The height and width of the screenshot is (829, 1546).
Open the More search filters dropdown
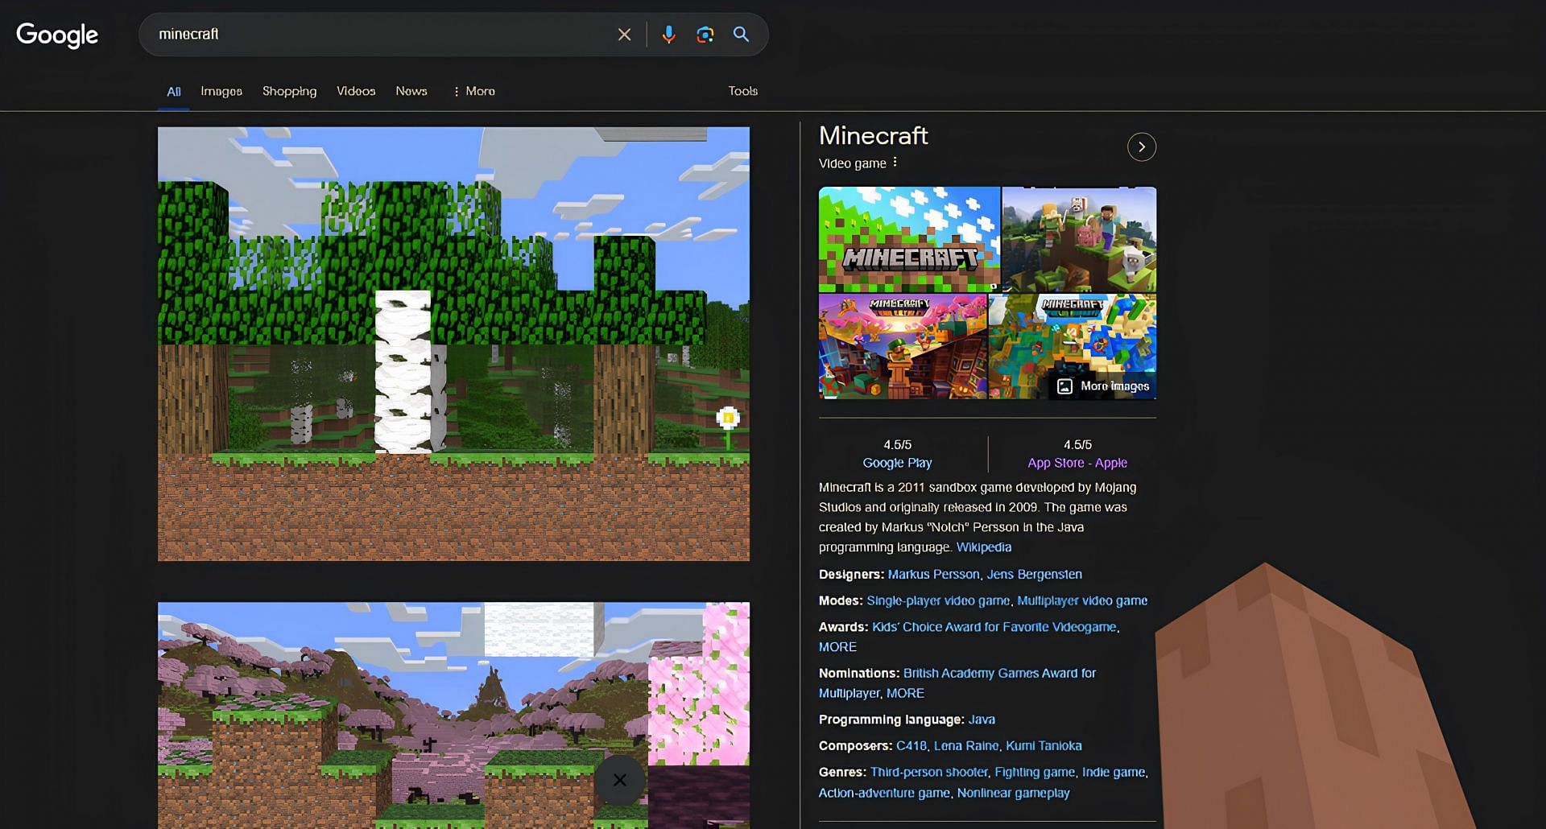(474, 91)
